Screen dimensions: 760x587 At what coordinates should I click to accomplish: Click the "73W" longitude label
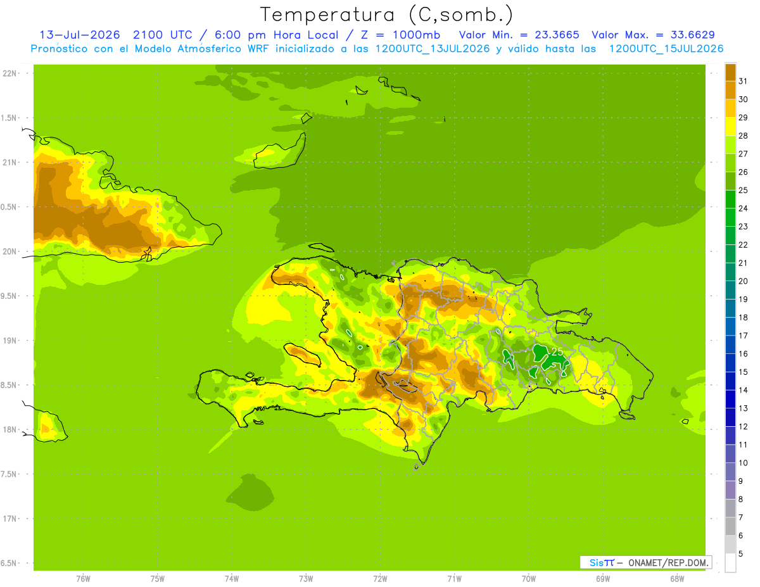pyautogui.click(x=306, y=579)
